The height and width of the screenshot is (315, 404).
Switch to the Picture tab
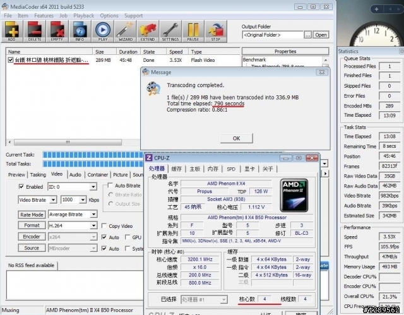tap(121, 175)
